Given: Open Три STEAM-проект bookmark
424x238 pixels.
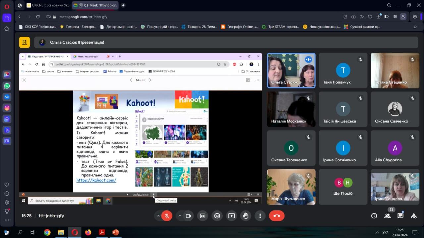Looking at the screenshot, I should [x=281, y=27].
